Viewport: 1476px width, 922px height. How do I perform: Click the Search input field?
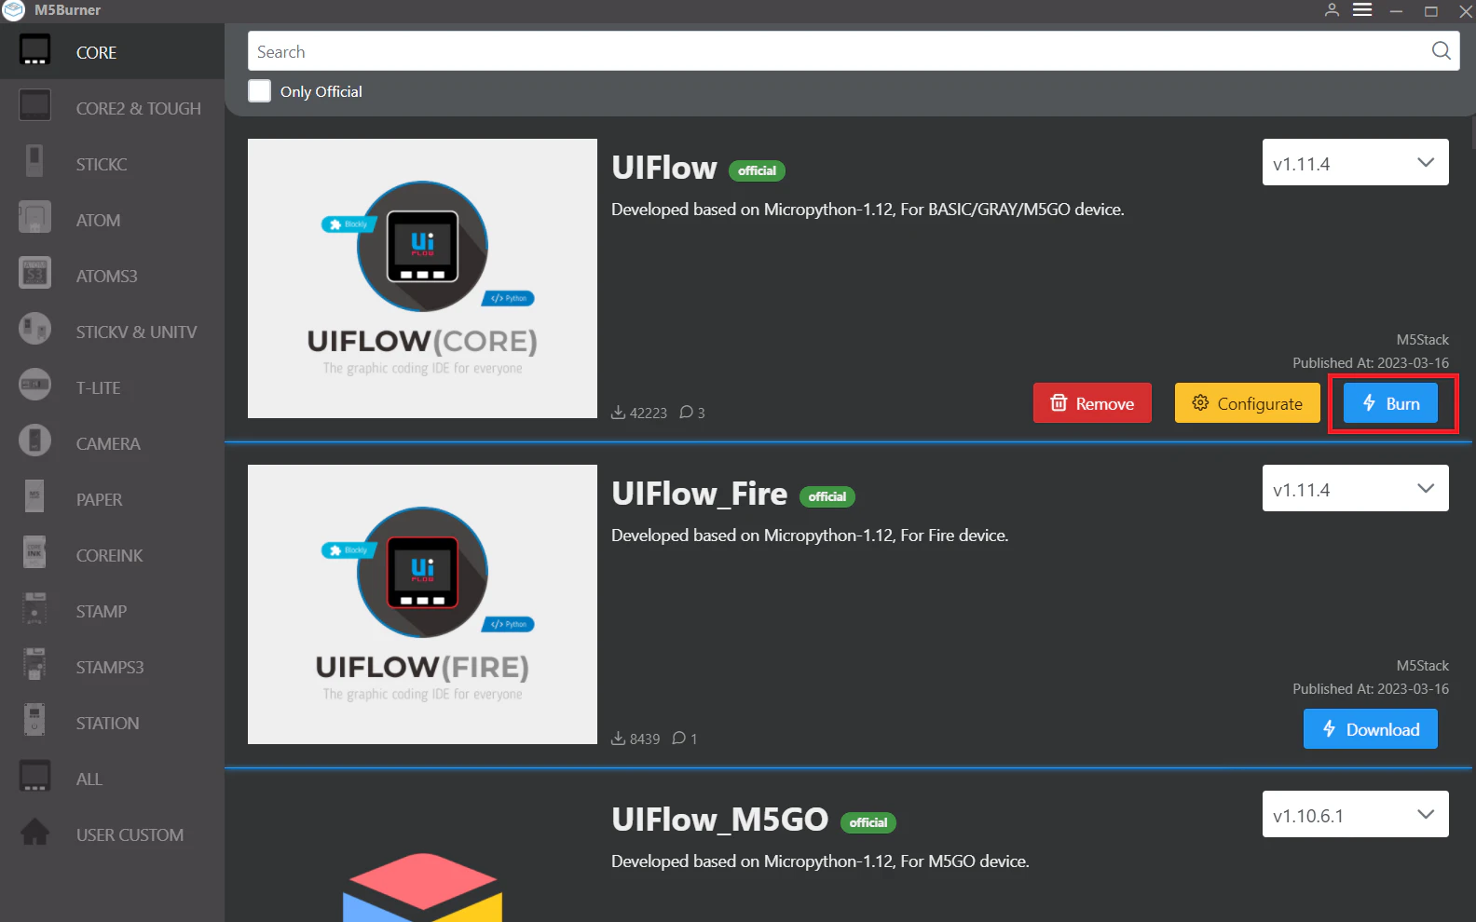click(854, 51)
